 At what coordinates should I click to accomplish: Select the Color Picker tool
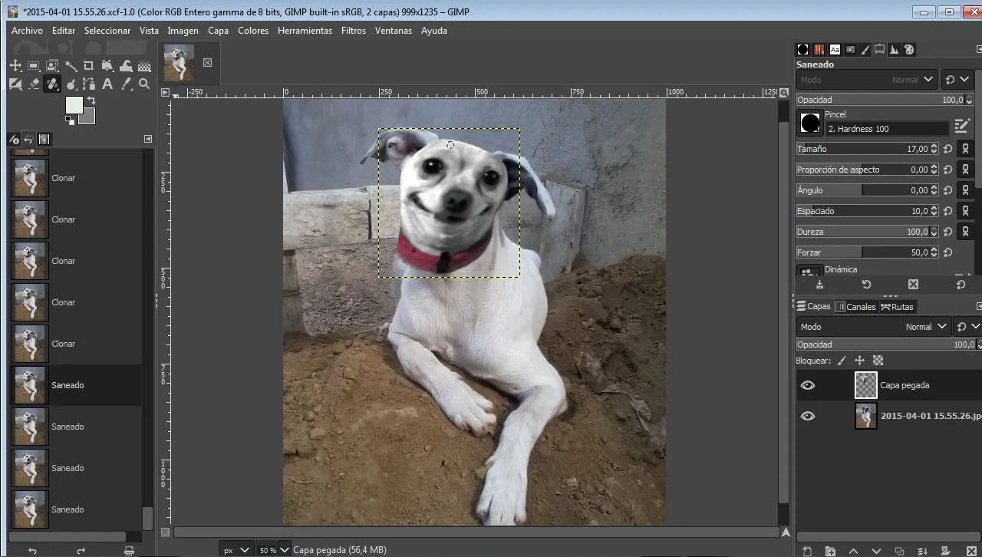[x=126, y=84]
